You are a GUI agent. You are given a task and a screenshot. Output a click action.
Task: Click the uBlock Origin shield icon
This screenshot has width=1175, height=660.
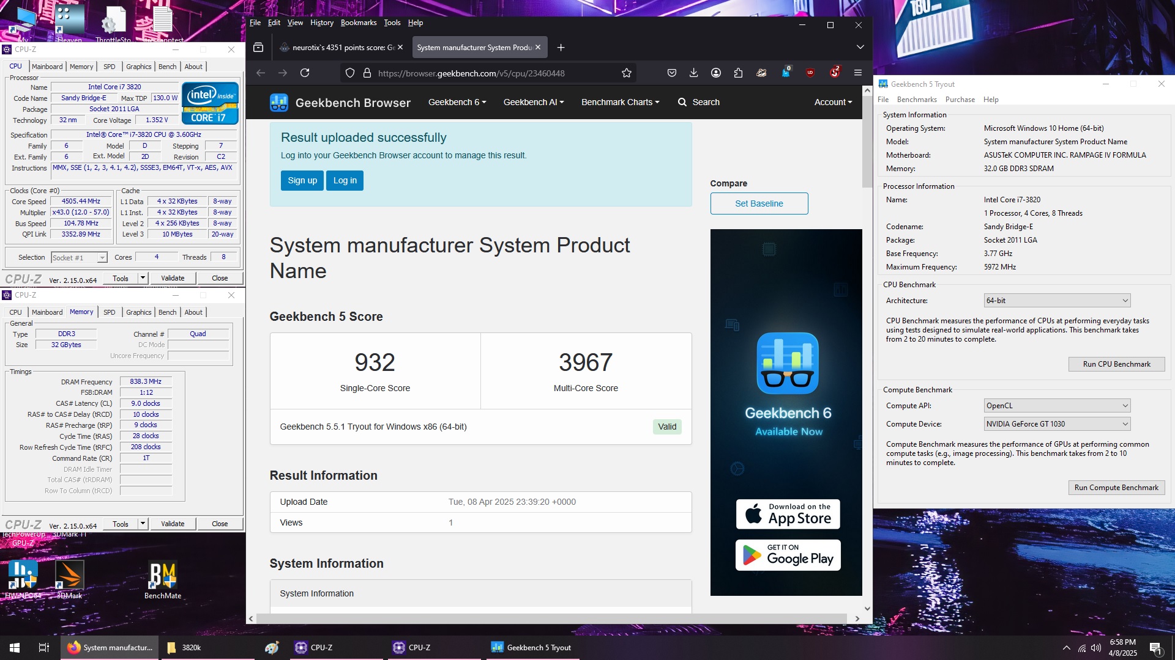pos(810,73)
